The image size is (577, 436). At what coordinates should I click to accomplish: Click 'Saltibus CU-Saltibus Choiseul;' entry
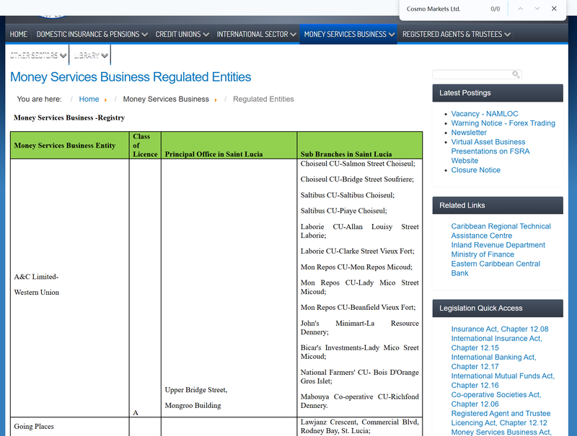348,195
